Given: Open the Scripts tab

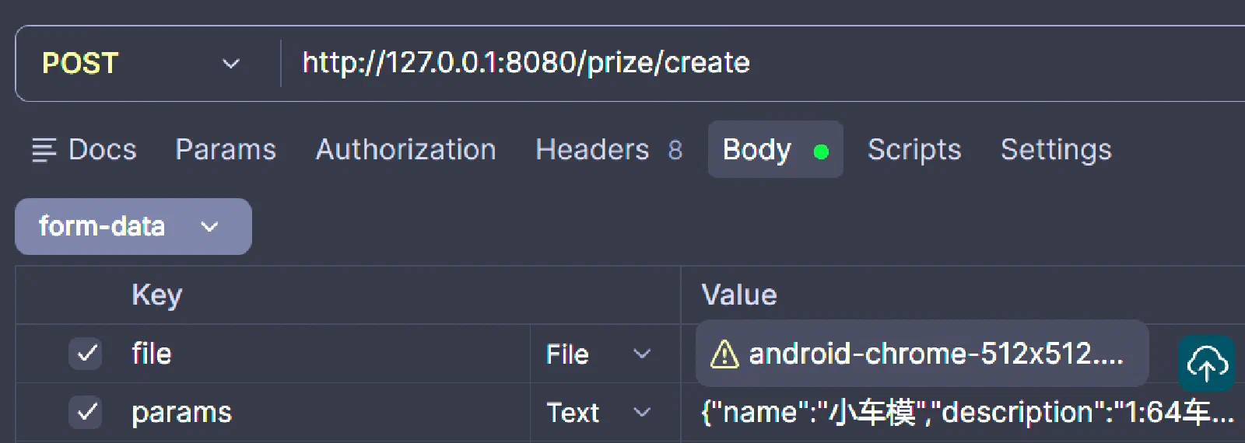Looking at the screenshot, I should [914, 149].
